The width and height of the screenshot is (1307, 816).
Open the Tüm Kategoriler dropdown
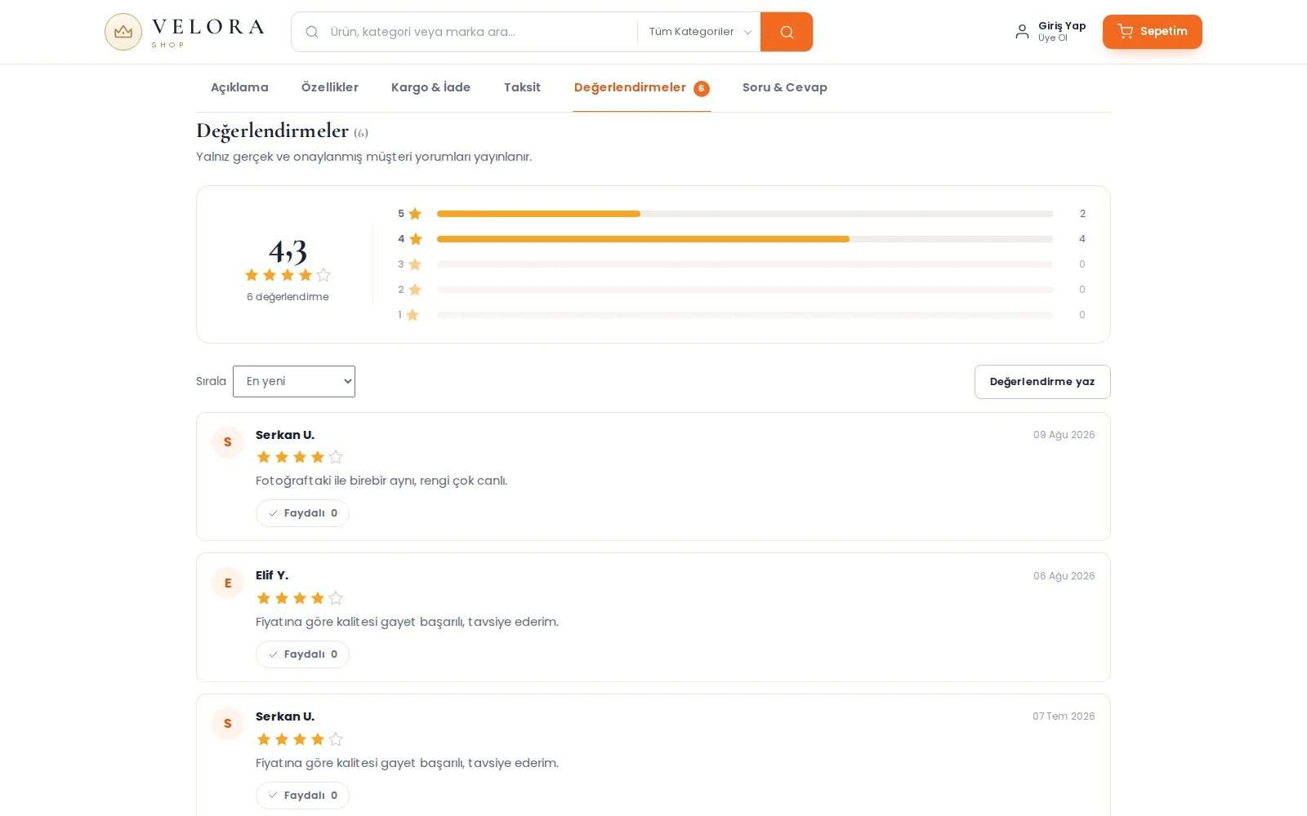699,32
